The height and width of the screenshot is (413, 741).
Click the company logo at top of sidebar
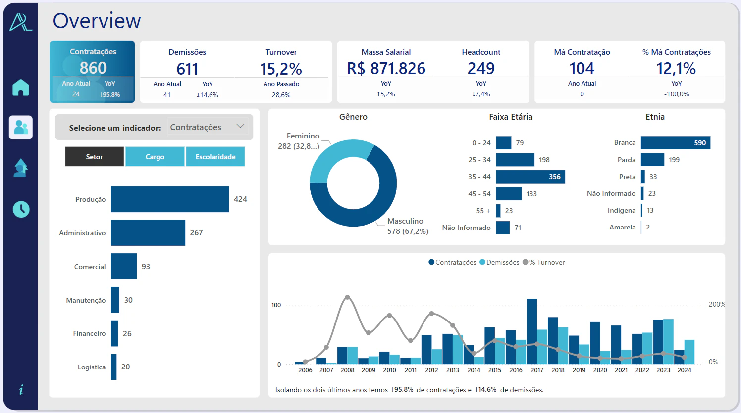(x=21, y=22)
